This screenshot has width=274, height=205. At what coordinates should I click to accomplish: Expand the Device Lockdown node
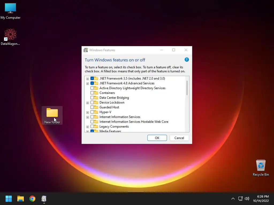click(x=87, y=103)
